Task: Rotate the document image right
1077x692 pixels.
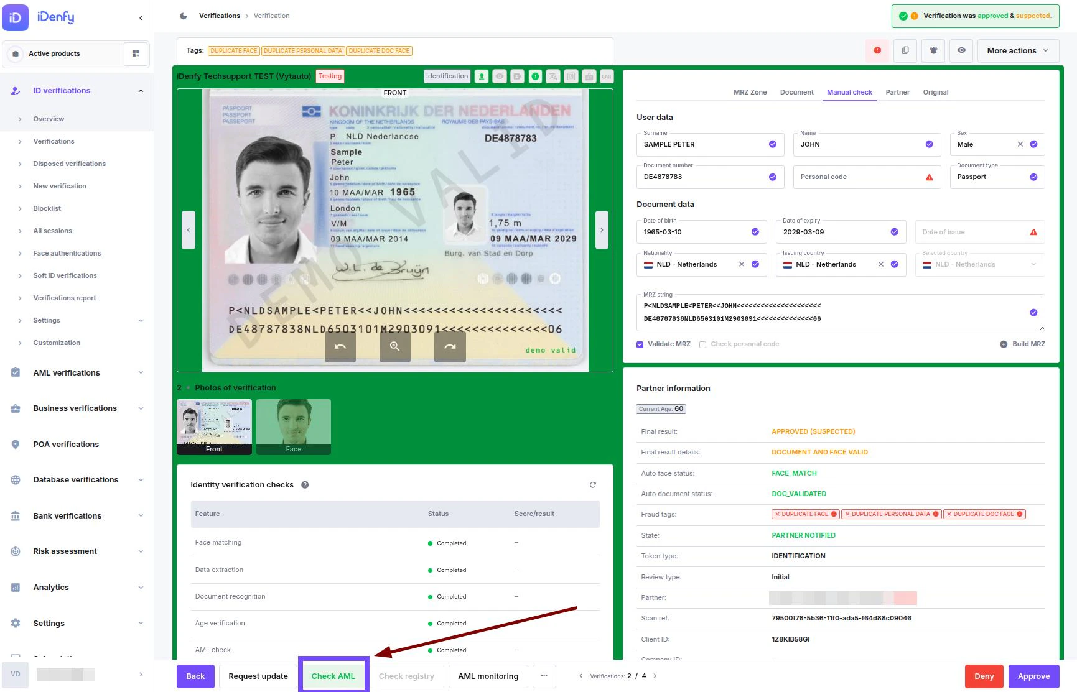Action: pos(450,346)
